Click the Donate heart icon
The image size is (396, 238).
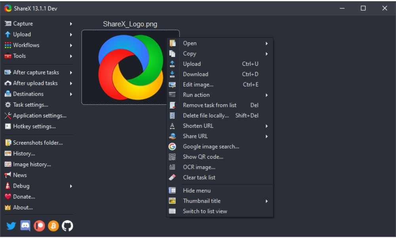point(8,196)
